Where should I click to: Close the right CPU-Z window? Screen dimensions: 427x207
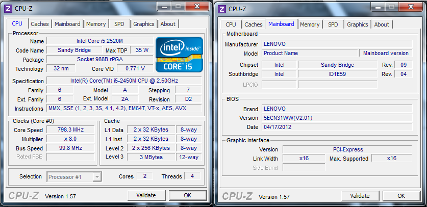[x=411, y=7]
